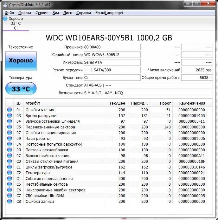The width and height of the screenshot is (218, 220).
Task: Click the Атрибут column header
Action: click(x=64, y=103)
